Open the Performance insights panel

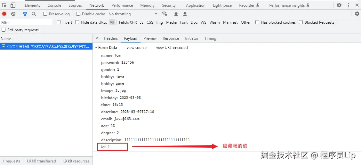pyautogui.click(x=289, y=5)
